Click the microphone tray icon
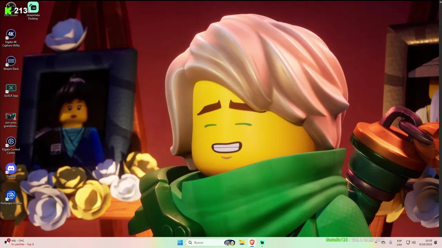442x248 pixels. pyautogui.click(x=391, y=242)
